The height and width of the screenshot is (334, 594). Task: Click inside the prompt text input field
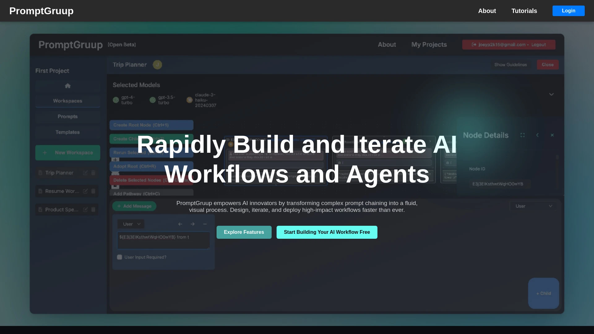point(163,240)
